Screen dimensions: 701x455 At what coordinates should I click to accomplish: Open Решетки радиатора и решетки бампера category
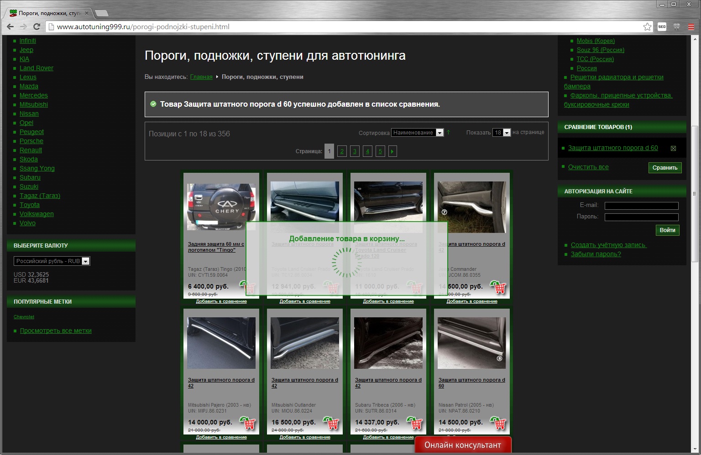pos(614,82)
